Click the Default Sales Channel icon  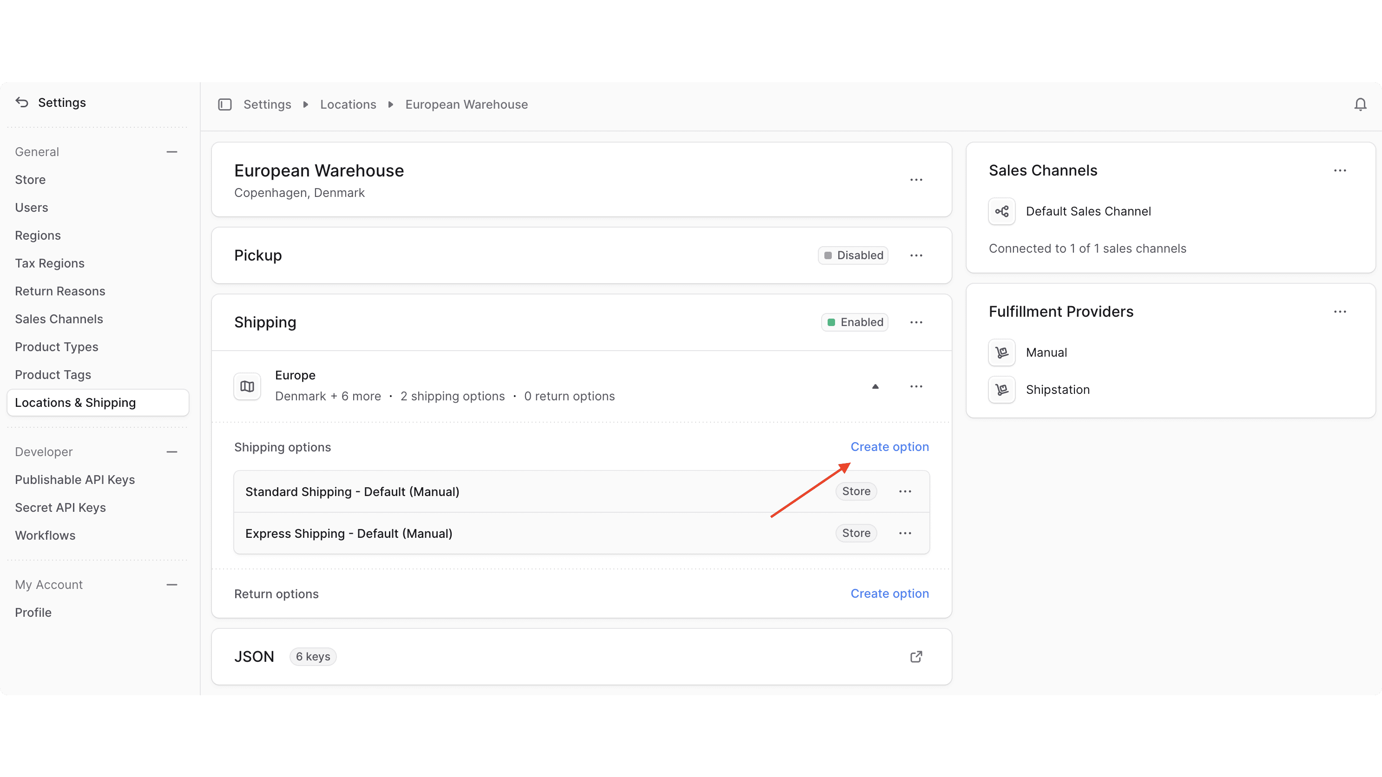coord(1001,211)
